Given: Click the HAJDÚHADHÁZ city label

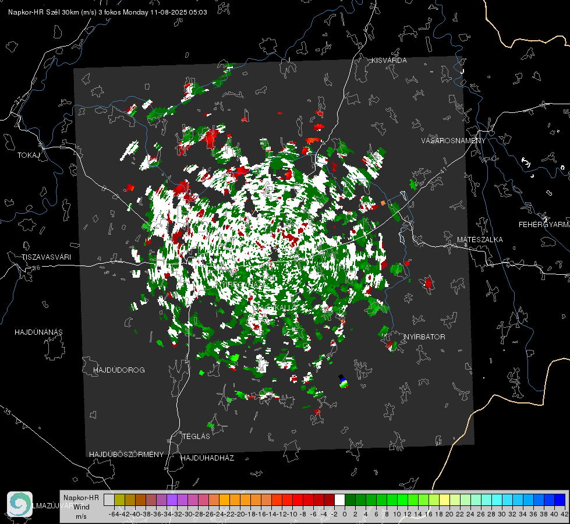Looking at the screenshot, I should coord(207,458).
